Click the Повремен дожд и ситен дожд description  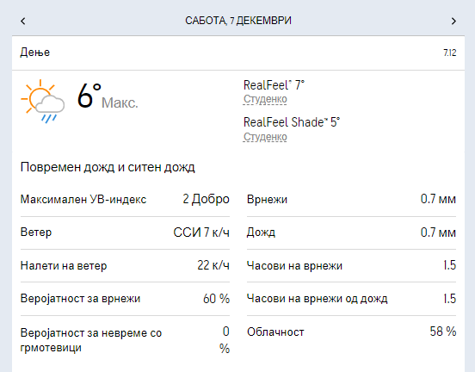pos(108,167)
